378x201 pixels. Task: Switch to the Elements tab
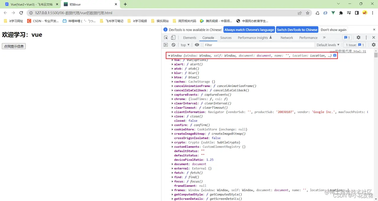click(x=190, y=38)
